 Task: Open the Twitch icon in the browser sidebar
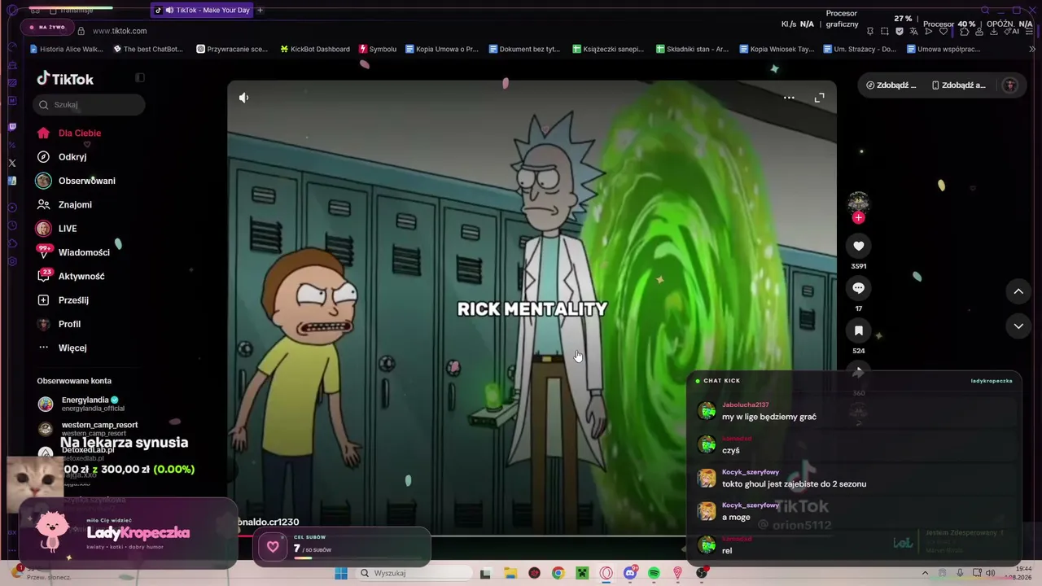[12, 127]
